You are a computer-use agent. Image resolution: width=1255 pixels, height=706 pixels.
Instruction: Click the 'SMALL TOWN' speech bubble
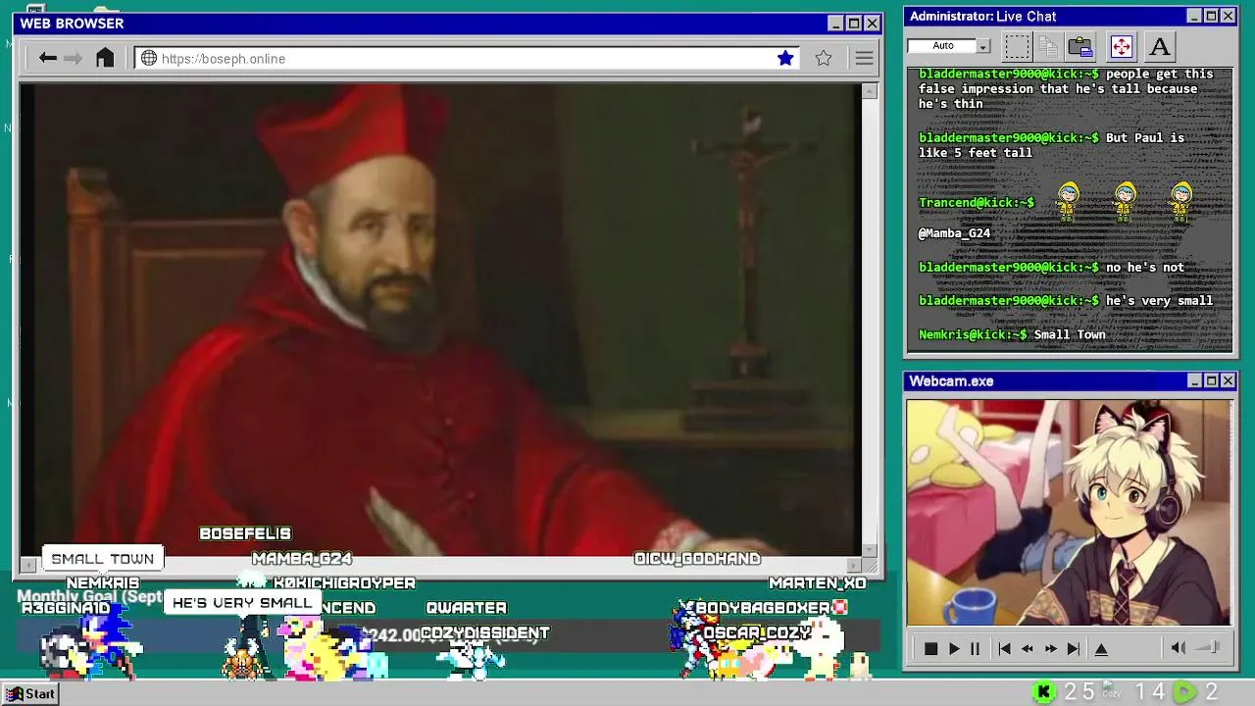point(103,559)
